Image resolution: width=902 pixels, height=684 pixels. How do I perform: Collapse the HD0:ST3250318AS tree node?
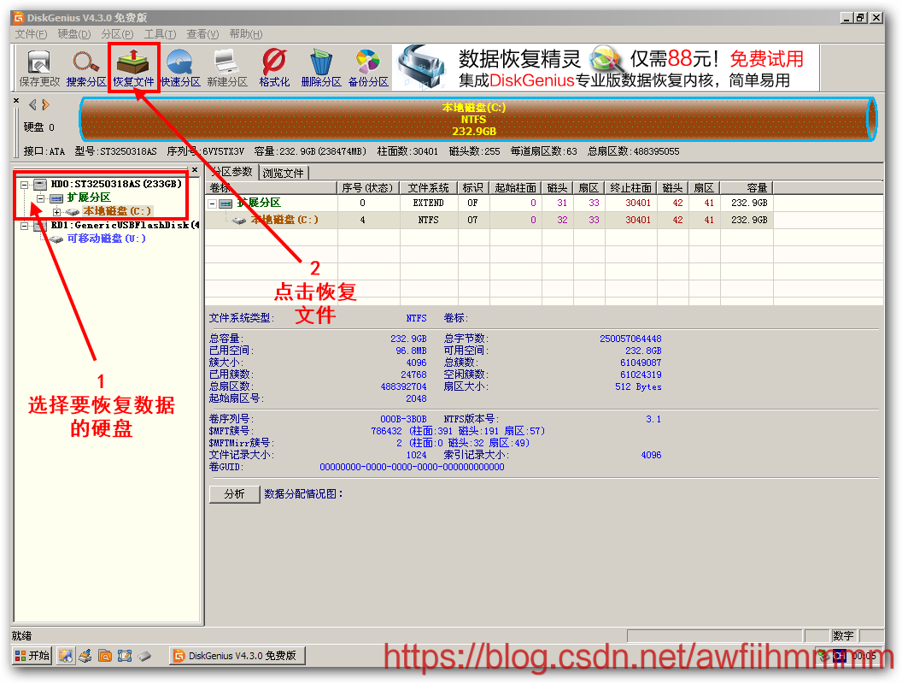24,185
